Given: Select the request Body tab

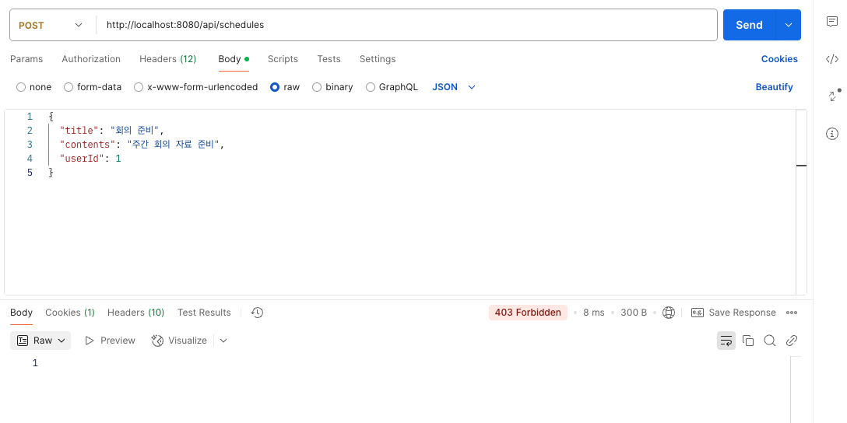Looking at the screenshot, I should (234, 59).
